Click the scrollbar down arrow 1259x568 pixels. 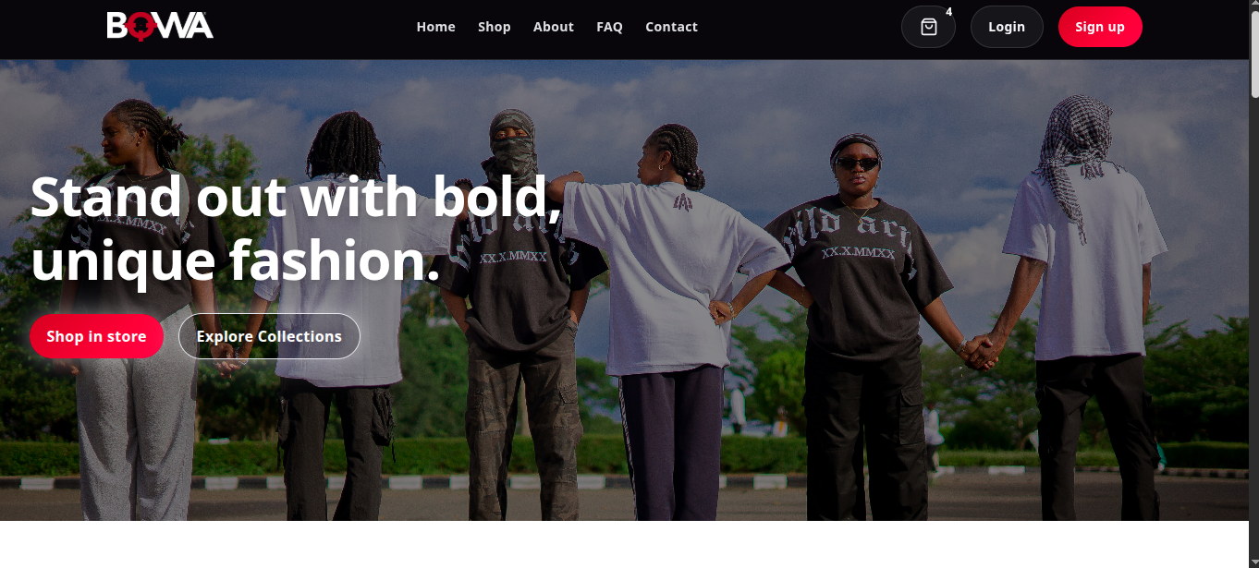pos(1253,562)
